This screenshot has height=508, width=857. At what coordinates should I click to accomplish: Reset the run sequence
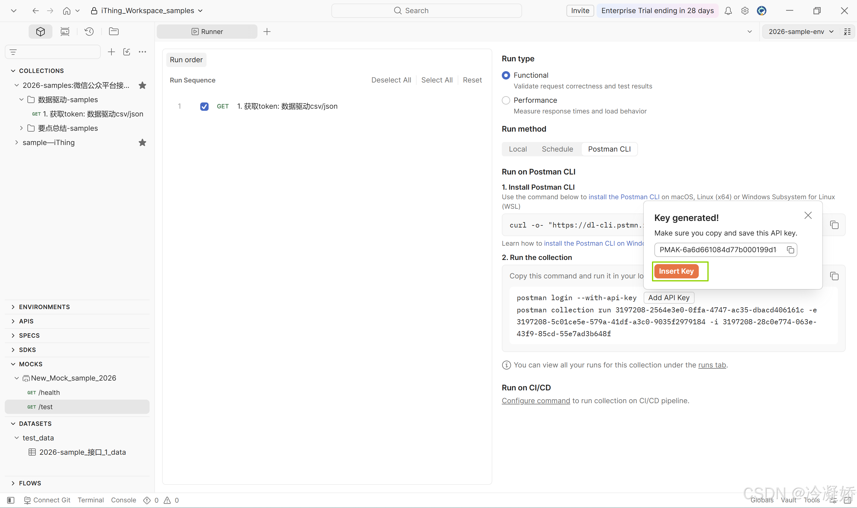(x=472, y=80)
